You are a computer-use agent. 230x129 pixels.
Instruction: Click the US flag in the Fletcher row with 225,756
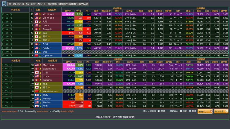36,48
